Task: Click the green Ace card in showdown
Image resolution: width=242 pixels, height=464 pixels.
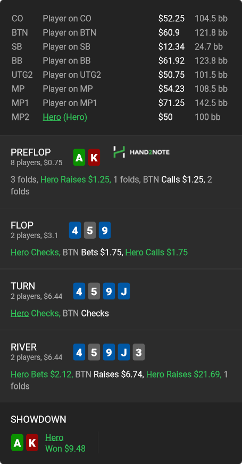Action: [17, 443]
